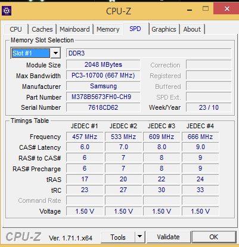Click the 609 MHz frequency cell

click(x=162, y=137)
